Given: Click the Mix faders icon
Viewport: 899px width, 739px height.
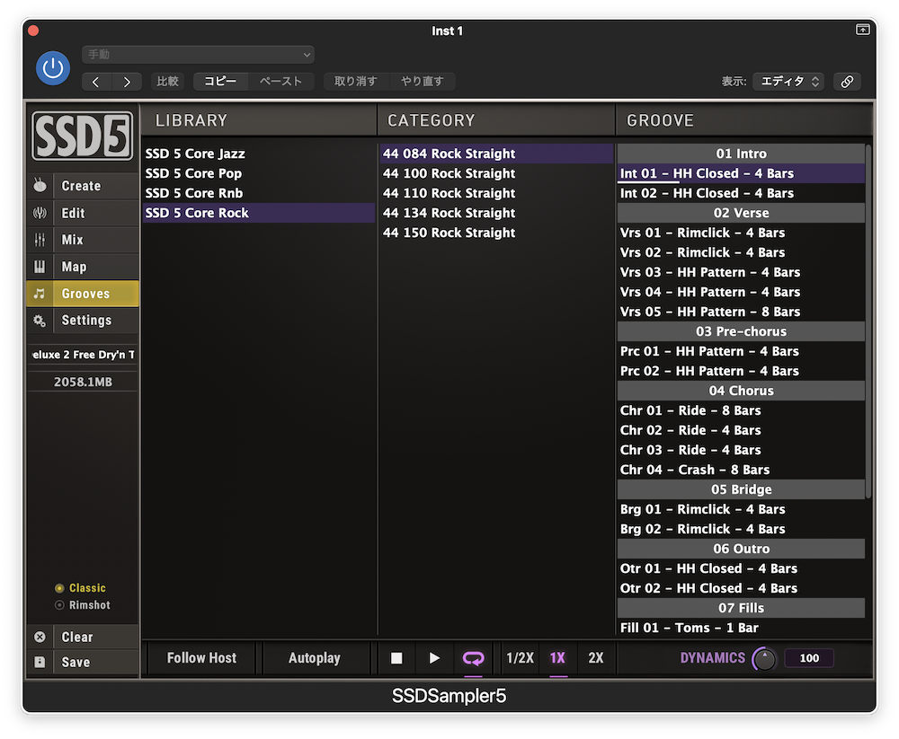Looking at the screenshot, I should (40, 240).
